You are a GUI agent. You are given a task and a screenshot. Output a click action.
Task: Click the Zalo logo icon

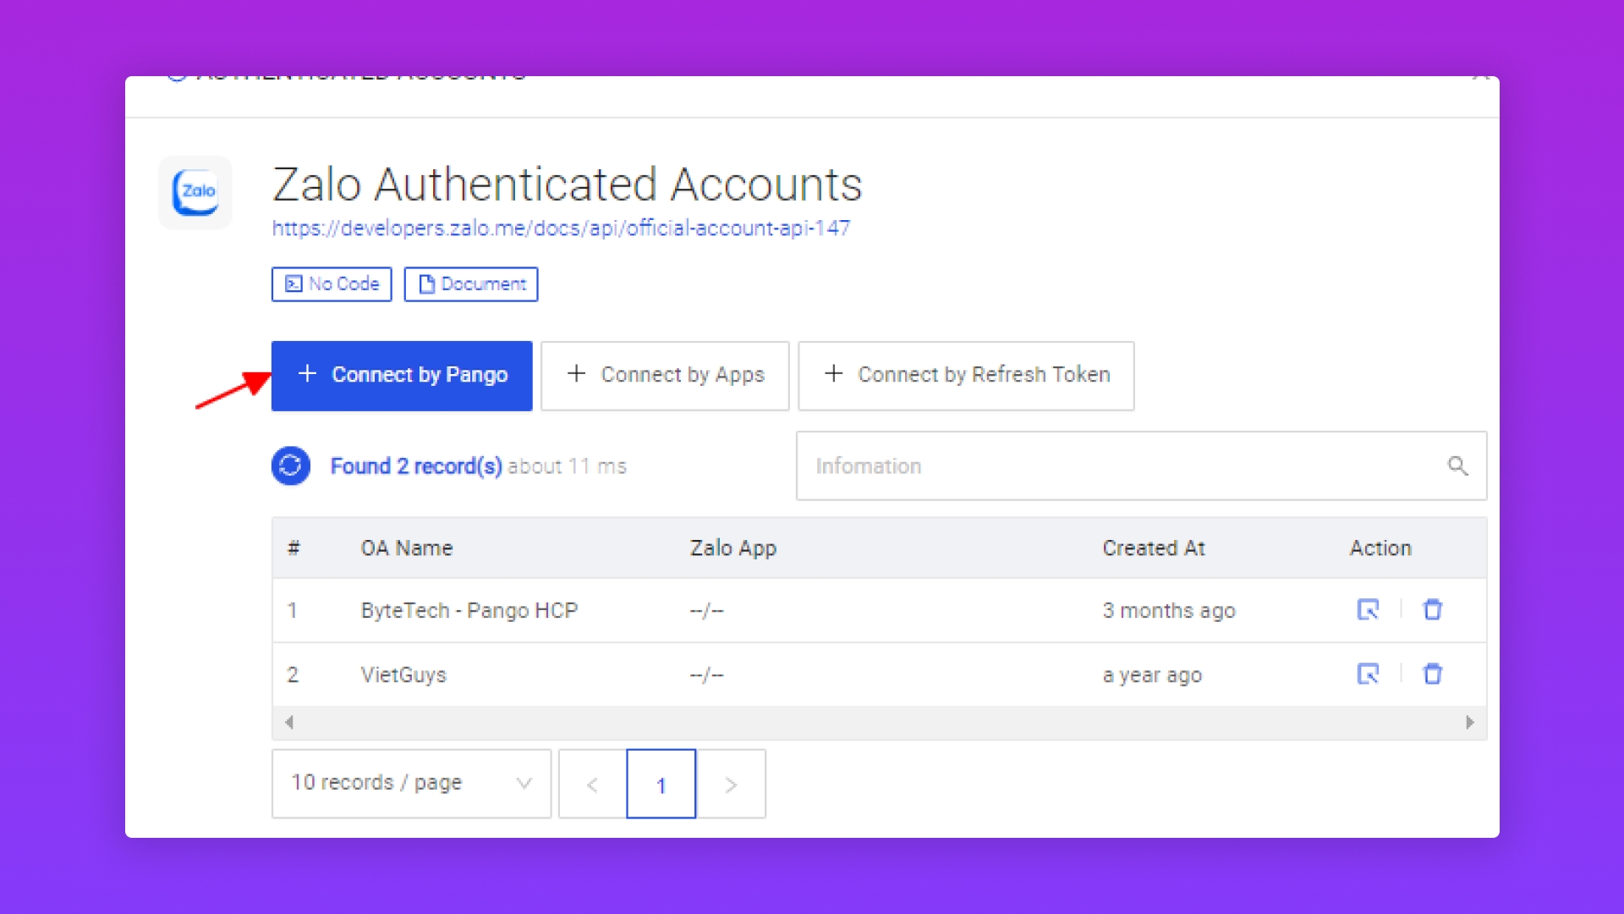[195, 192]
